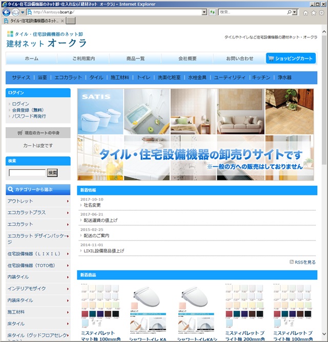This screenshot has width=328, height=342.
Task: Click the green Refresh page icon
Action: (212, 12)
